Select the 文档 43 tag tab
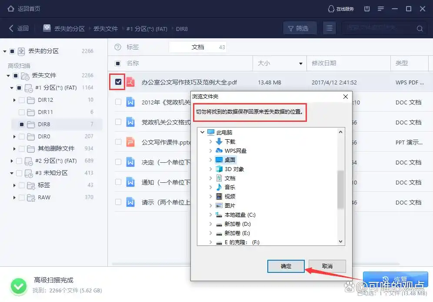Screen dimensions: 433x302 point(198,47)
